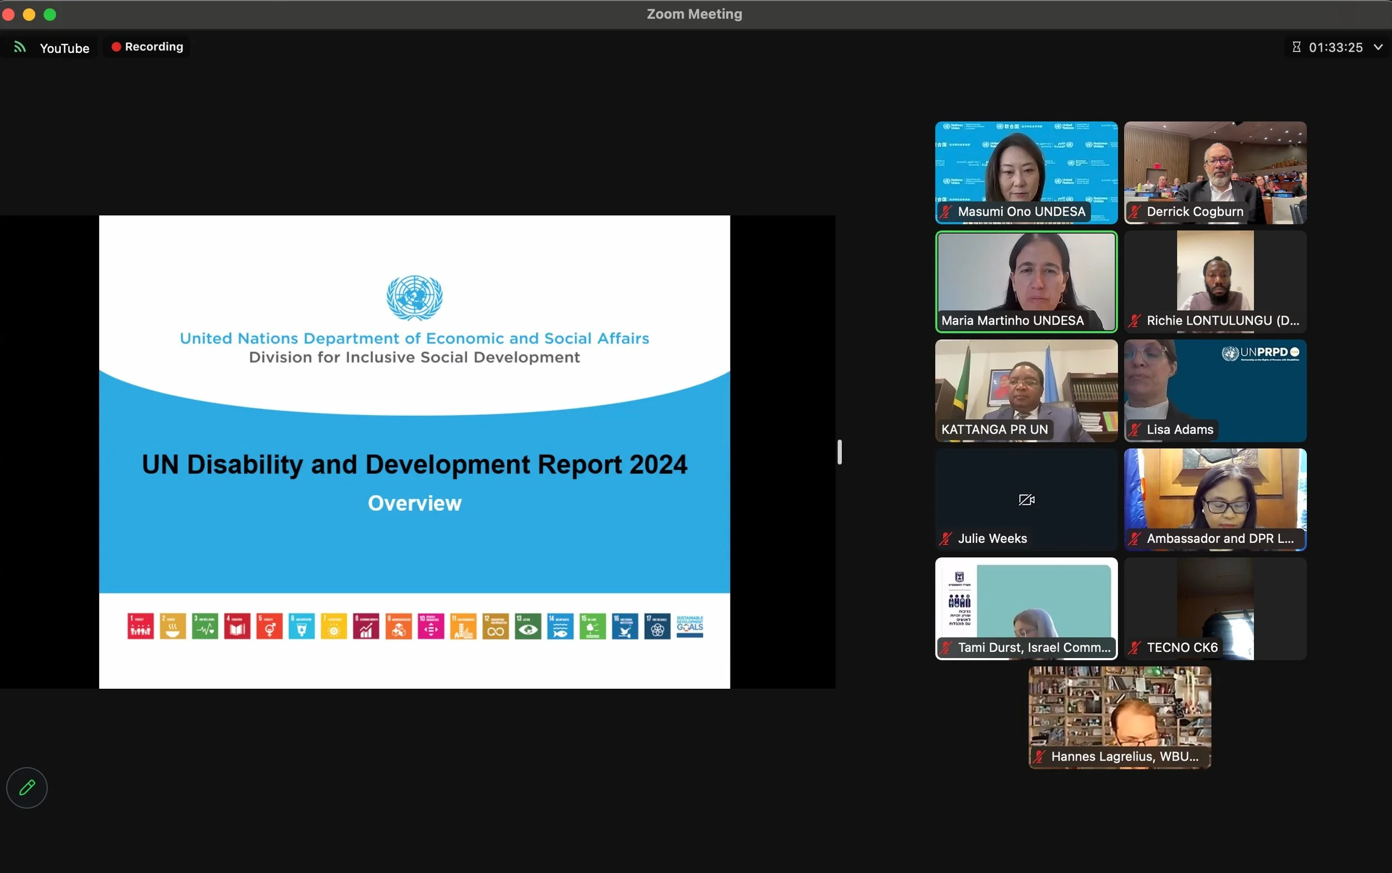Click the shared slide title text
The height and width of the screenshot is (873, 1392).
point(414,465)
